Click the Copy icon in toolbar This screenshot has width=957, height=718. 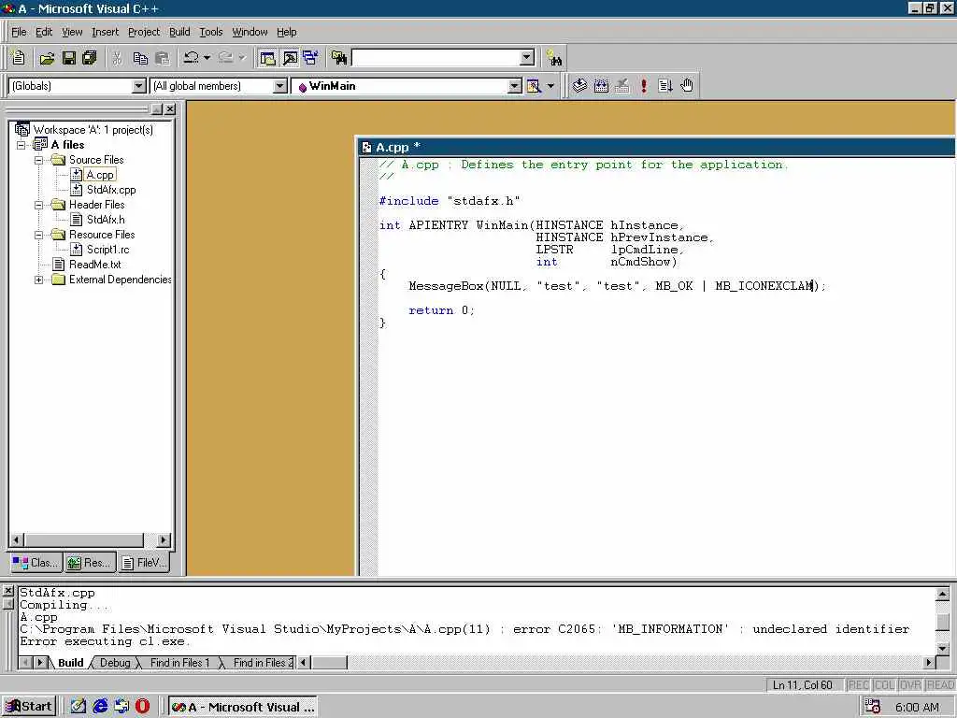point(140,58)
